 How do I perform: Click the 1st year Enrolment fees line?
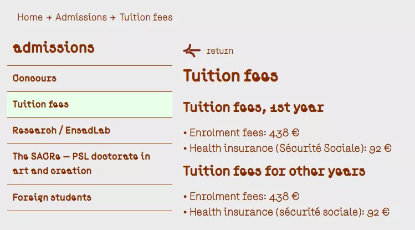pyautogui.click(x=242, y=133)
